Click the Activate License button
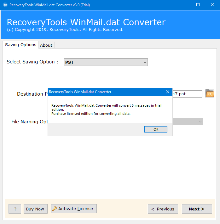 coord(74,209)
